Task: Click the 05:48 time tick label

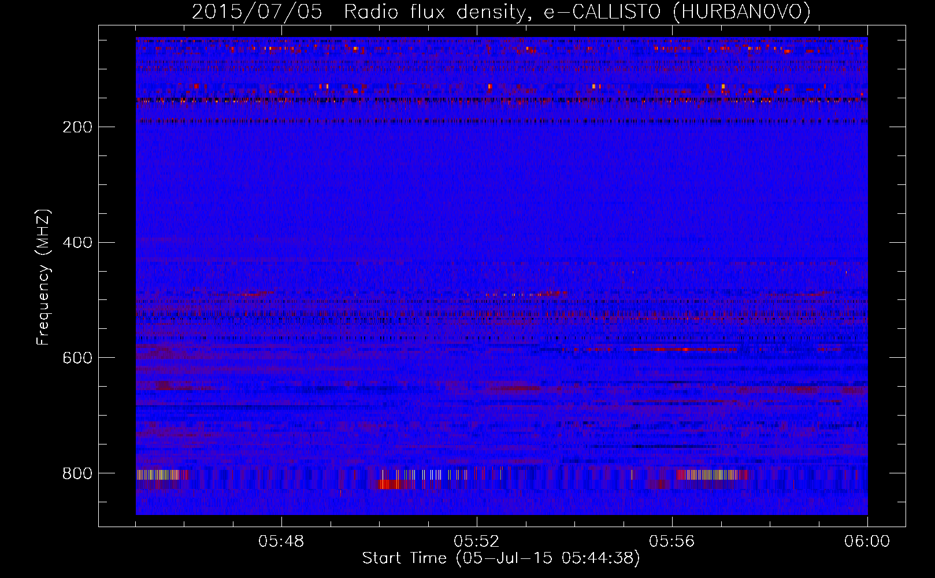Action: tap(281, 542)
